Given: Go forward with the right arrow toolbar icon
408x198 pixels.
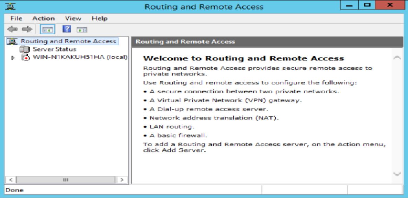Looking at the screenshot, I should 26,30.
